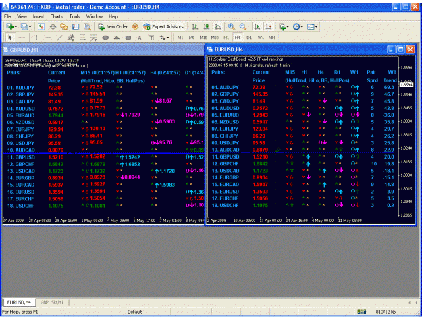The width and height of the screenshot is (422, 317).
Task: Switch chart to Line Chart icon
Action: click(217, 26)
